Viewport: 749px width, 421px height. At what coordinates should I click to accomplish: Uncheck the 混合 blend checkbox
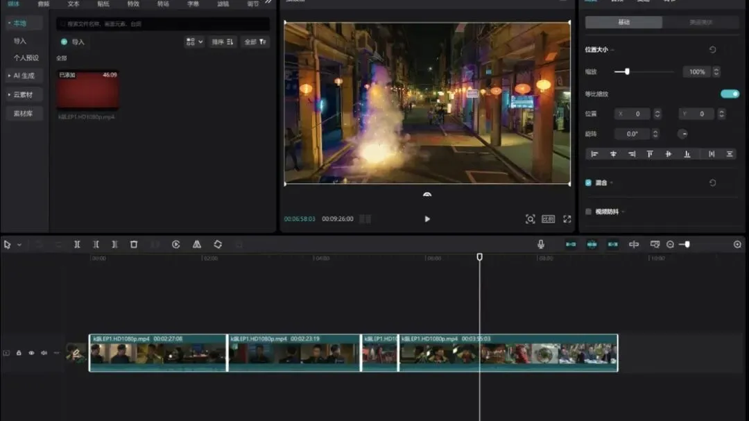(589, 183)
